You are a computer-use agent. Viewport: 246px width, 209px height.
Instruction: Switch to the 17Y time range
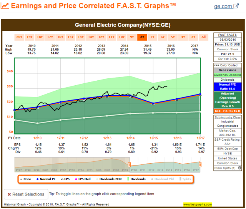point(50,37)
